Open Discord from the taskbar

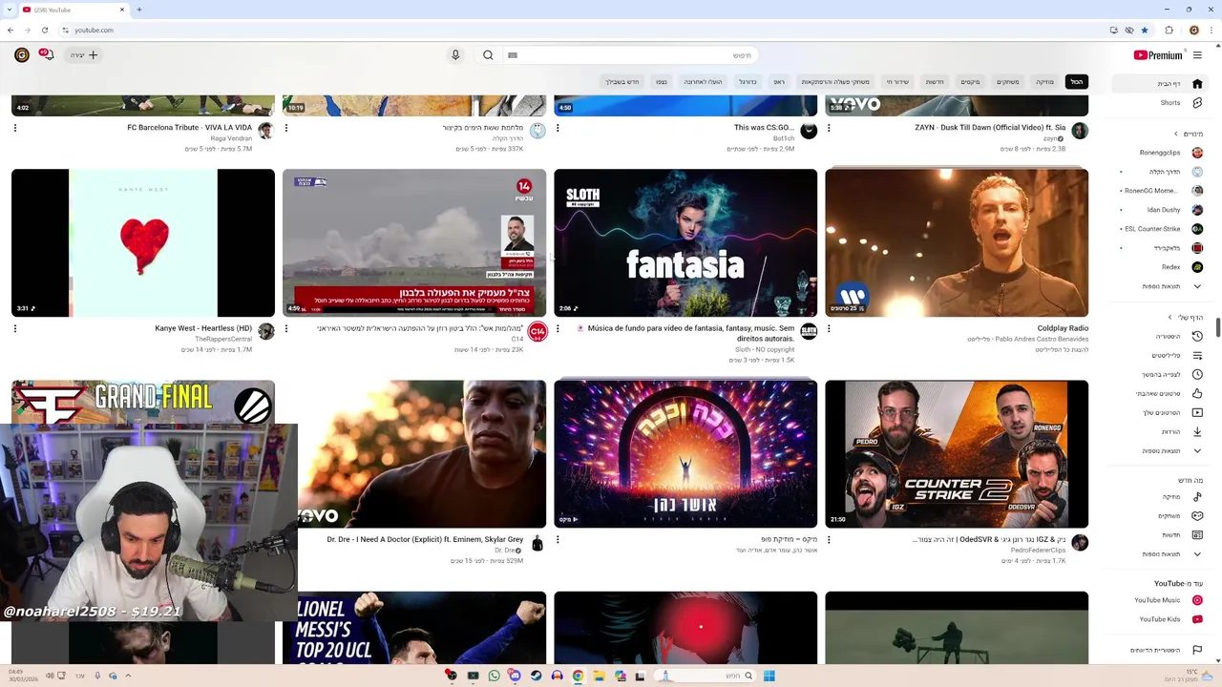[515, 676]
